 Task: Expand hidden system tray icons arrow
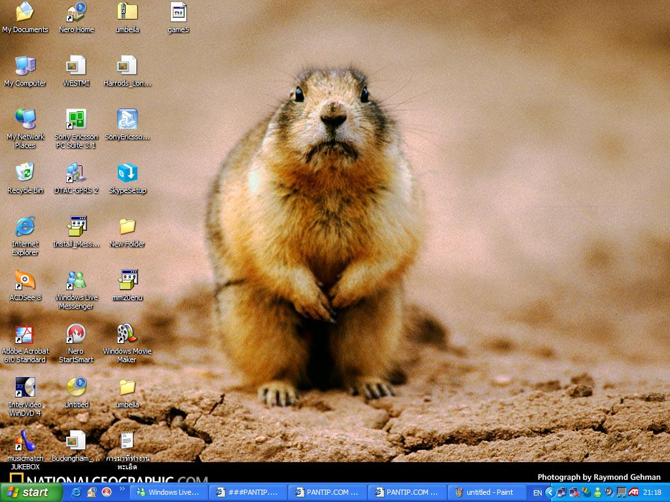pos(550,493)
